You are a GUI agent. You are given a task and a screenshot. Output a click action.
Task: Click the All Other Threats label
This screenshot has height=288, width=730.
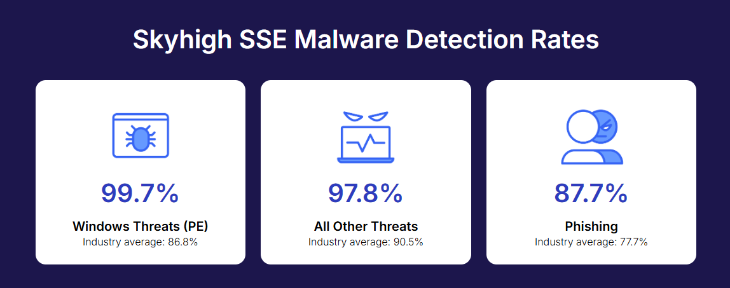(x=366, y=226)
